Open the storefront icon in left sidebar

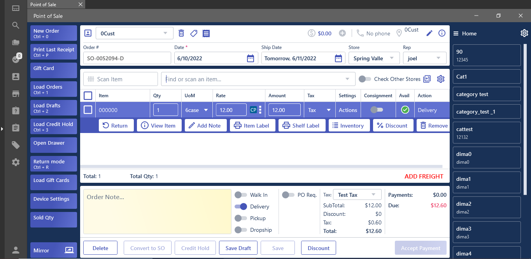click(x=16, y=94)
